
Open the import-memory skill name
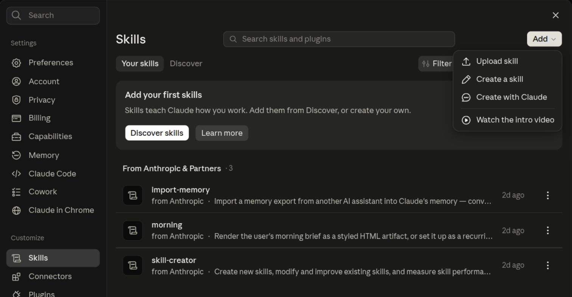[180, 190]
